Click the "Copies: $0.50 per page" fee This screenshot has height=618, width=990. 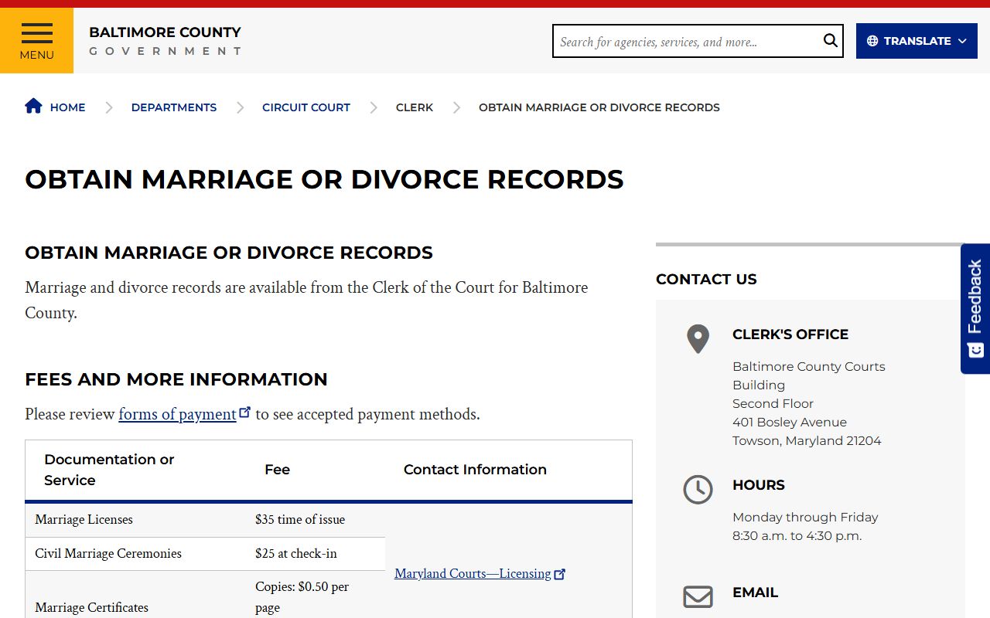(x=302, y=597)
